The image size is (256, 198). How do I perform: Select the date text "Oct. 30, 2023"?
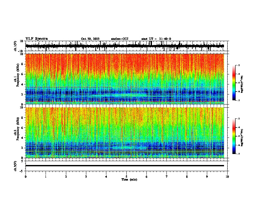(x=90, y=39)
